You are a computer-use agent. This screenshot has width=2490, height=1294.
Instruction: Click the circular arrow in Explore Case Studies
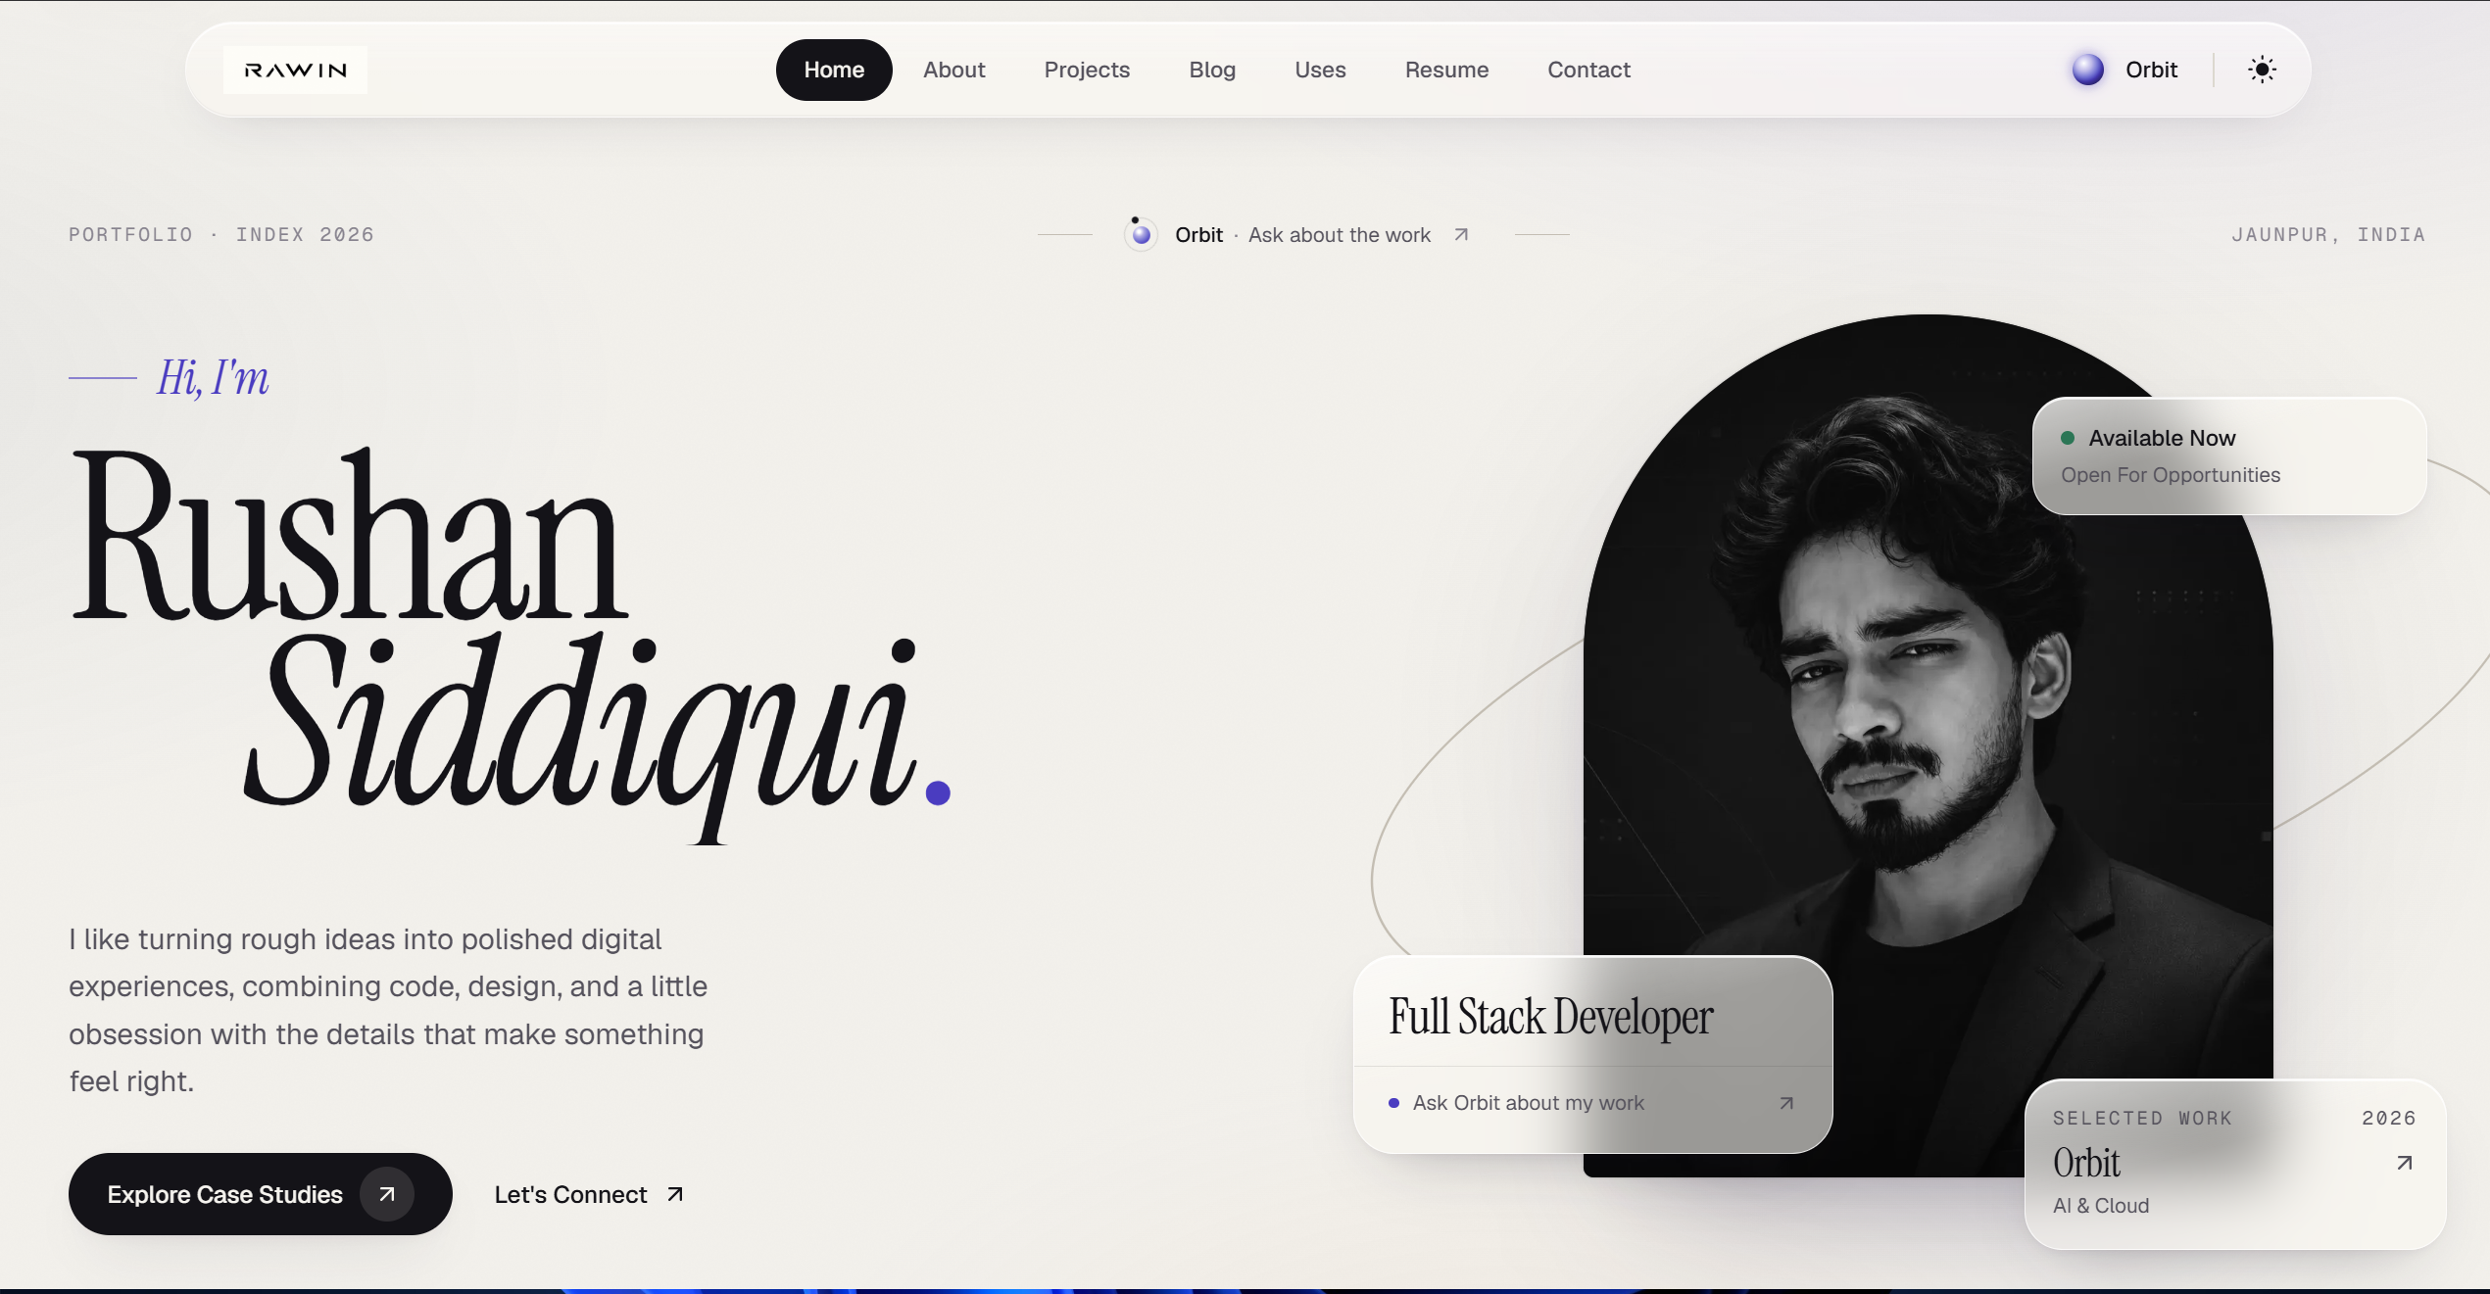click(x=387, y=1194)
